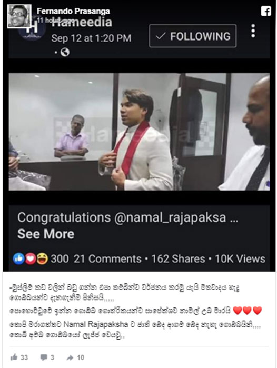The width and height of the screenshot is (277, 368).
Task: Open the 21 Comments link
Action: pyautogui.click(x=107, y=259)
